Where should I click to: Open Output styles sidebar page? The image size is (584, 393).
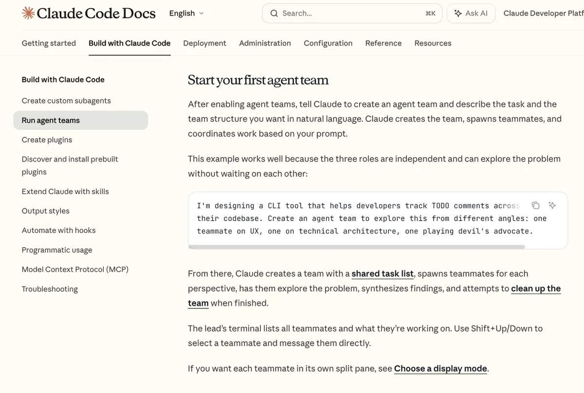pyautogui.click(x=45, y=211)
